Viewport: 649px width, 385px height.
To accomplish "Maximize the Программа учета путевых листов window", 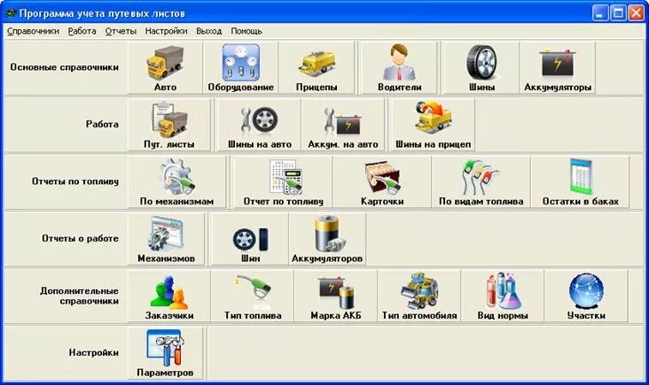I will 618,13.
